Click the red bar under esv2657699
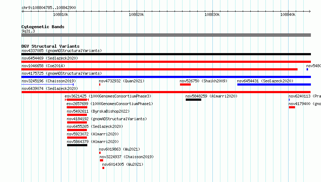 pyautogui.click(x=77, y=107)
